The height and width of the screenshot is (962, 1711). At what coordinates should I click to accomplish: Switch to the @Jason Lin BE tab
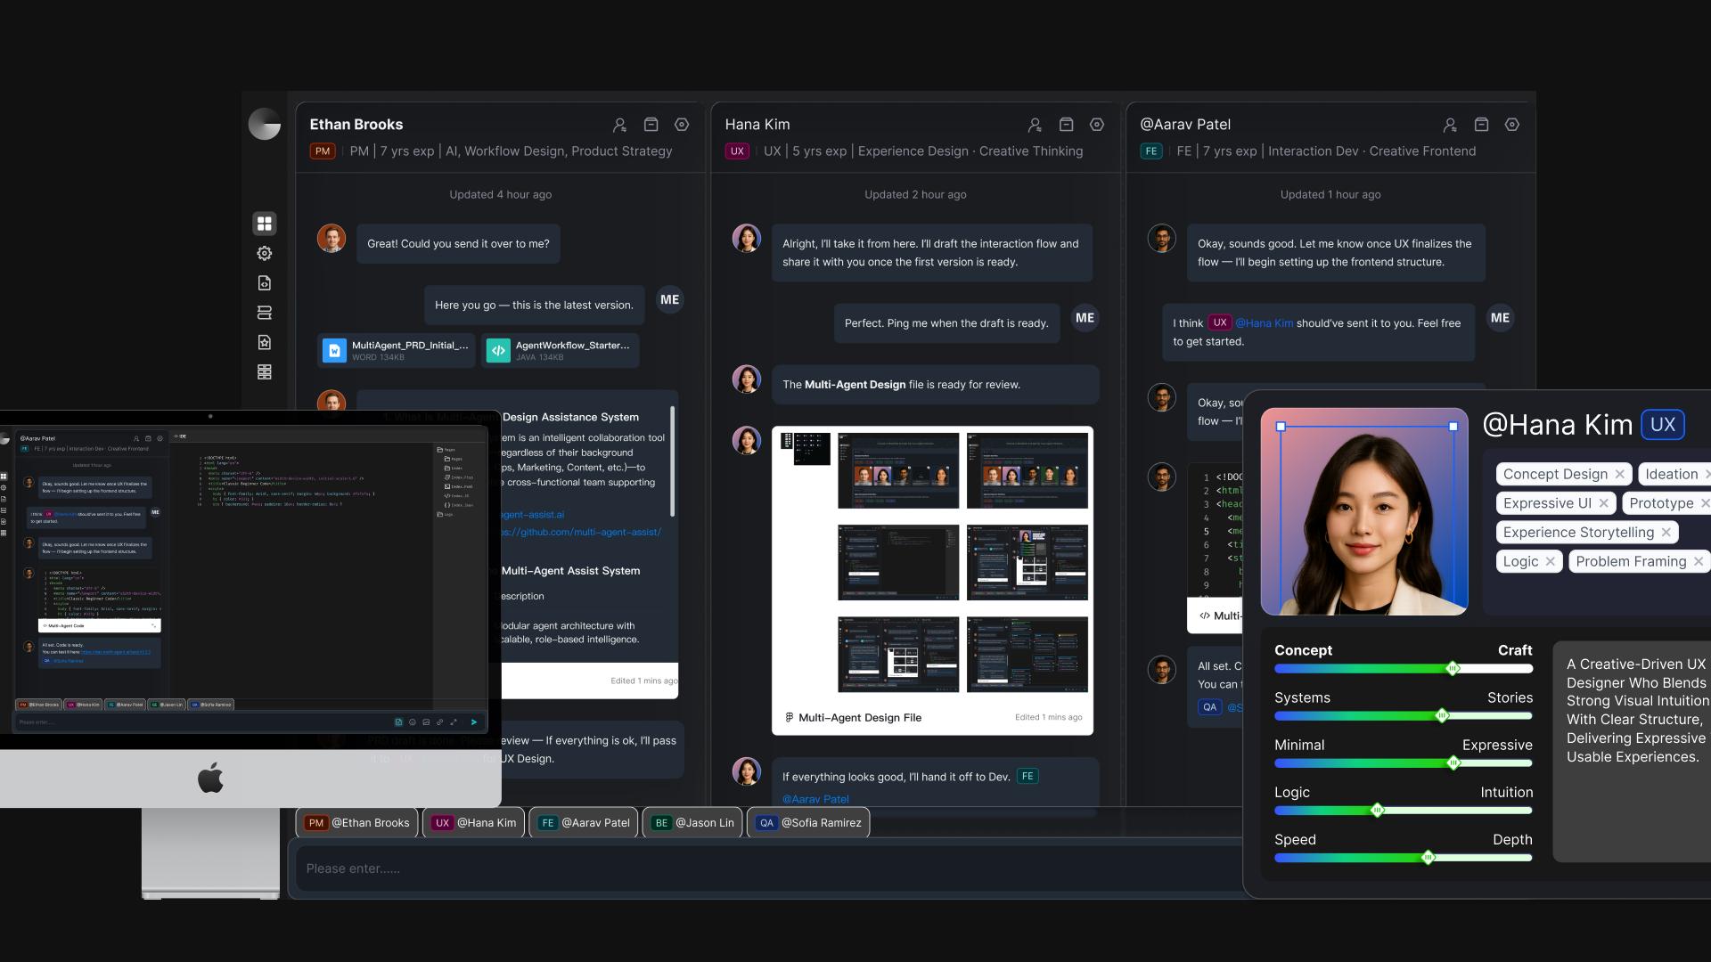694,823
